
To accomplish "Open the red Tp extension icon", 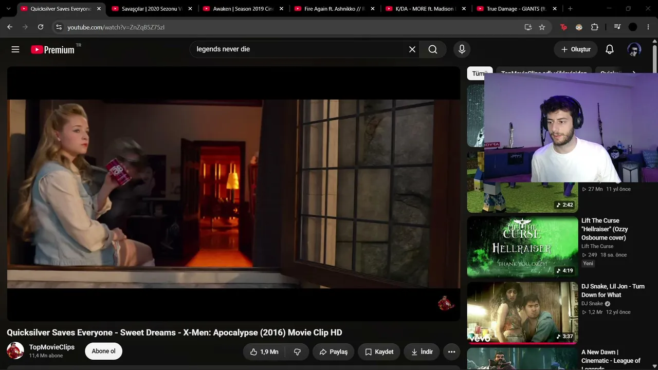I will pos(563,27).
